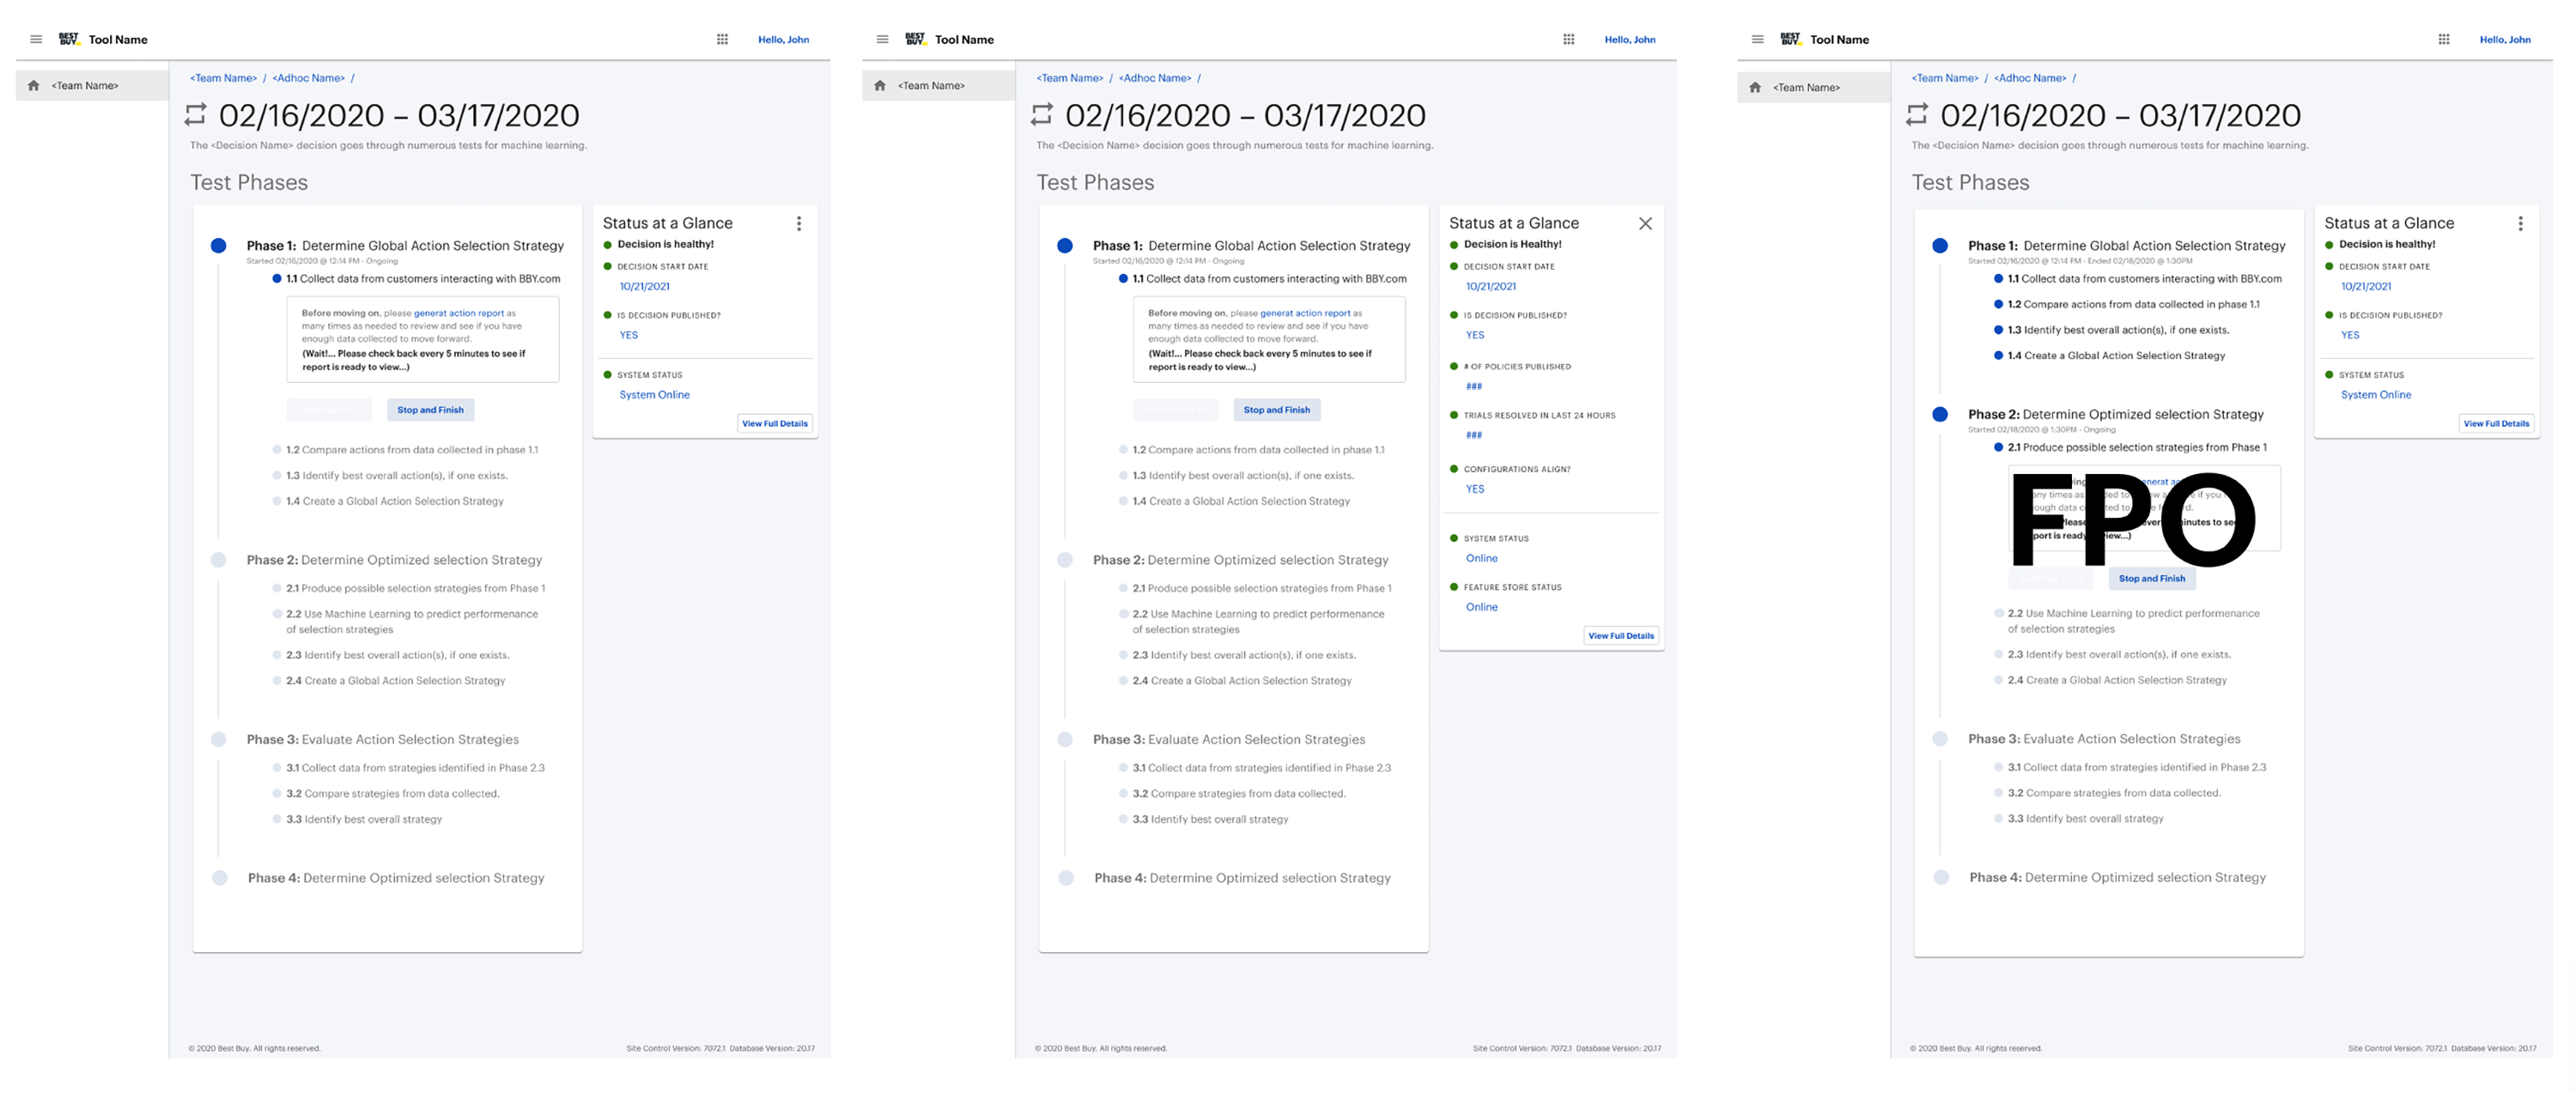This screenshot has width=2576, height=1093.
Task: Select step 1.2 Compare actions in left mockup
Action: tap(412, 450)
